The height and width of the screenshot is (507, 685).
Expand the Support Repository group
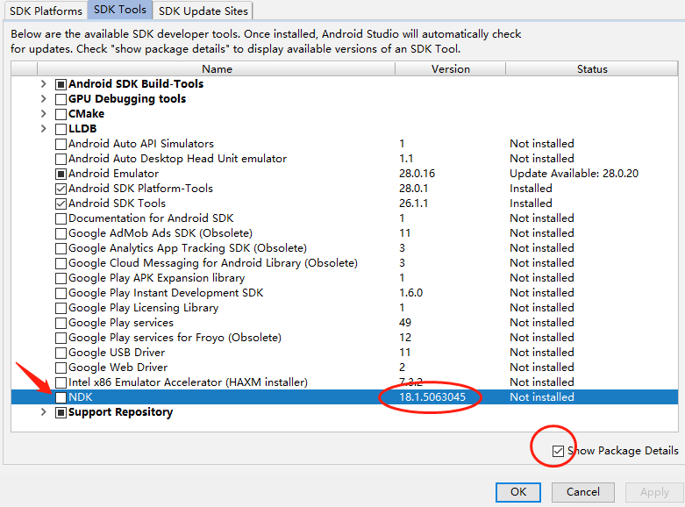[x=43, y=411]
